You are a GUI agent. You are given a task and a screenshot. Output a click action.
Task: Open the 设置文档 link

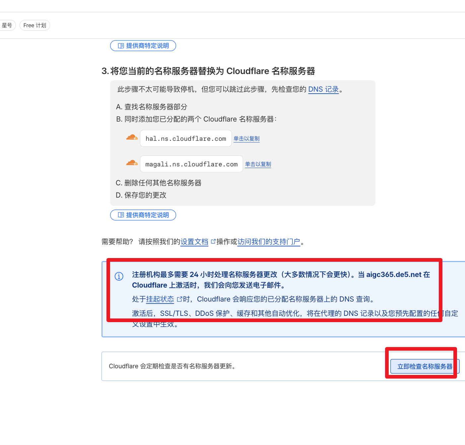pos(194,242)
